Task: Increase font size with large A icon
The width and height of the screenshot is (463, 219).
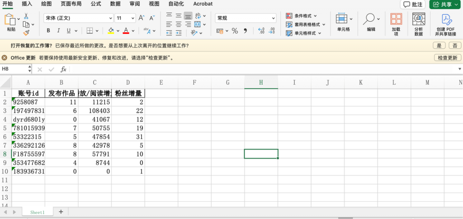Action: coord(142,18)
